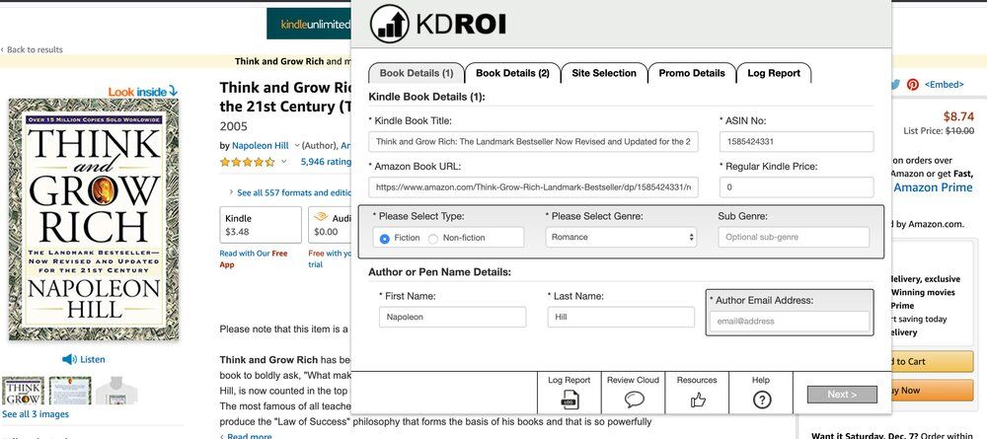
Task: Click the Read more link below description
Action: coord(250,435)
